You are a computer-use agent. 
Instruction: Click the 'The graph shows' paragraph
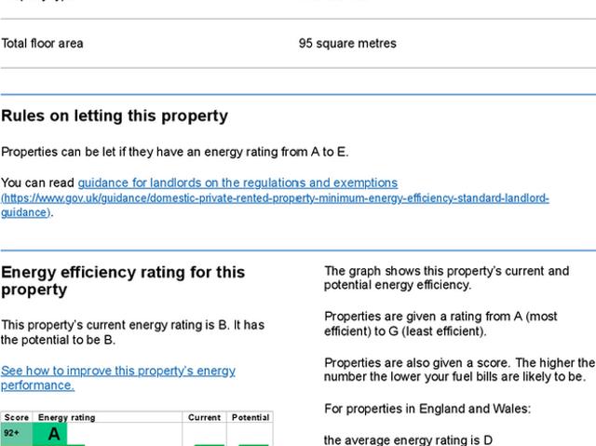[446, 278]
